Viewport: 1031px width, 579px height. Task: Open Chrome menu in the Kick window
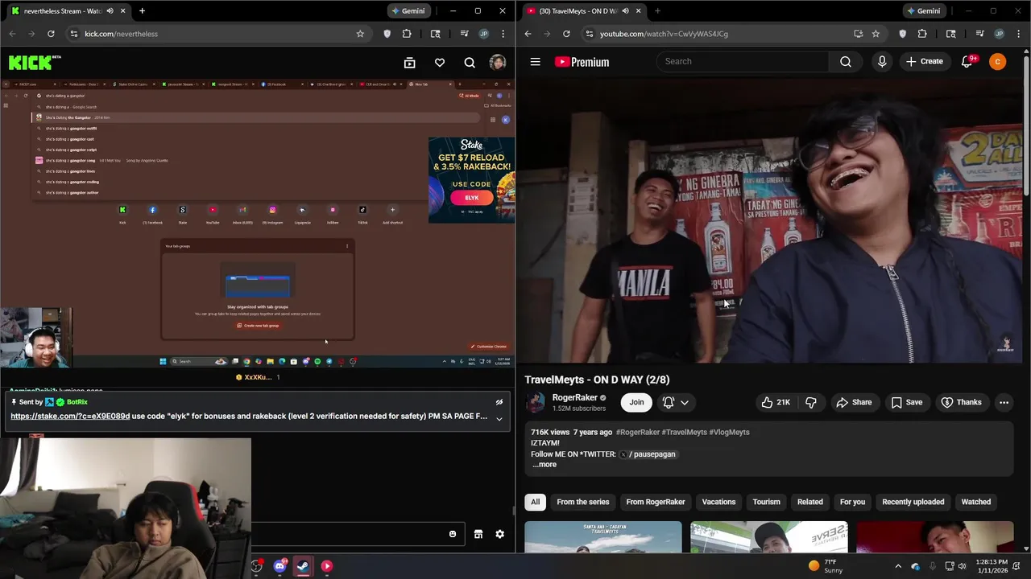(x=503, y=34)
